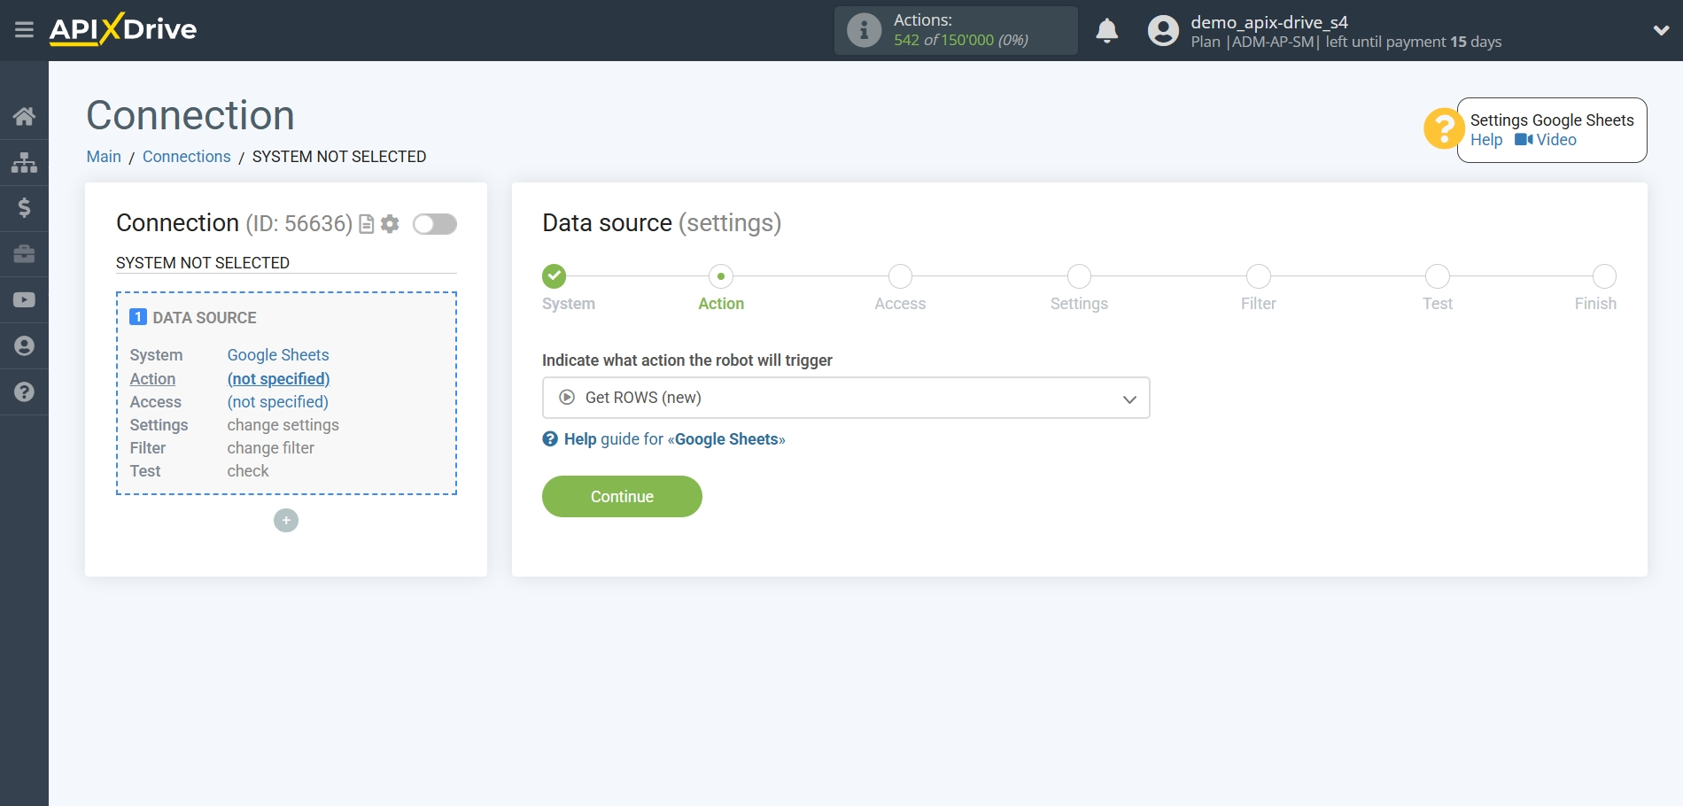This screenshot has height=806, width=1683.
Task: Expand the account menu chevron top right
Action: (1658, 28)
